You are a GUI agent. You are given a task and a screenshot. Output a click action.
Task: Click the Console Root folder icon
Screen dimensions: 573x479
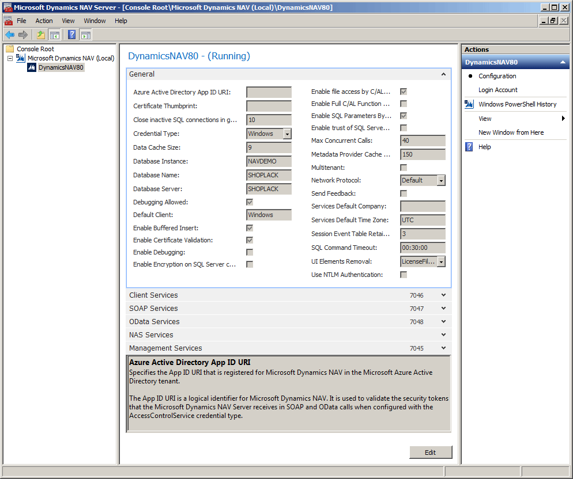coord(10,48)
